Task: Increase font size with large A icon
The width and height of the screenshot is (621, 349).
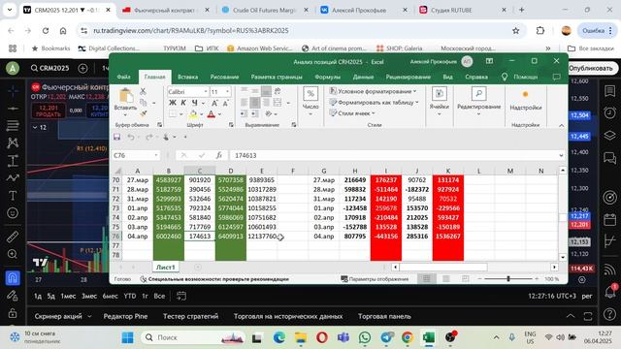Action: coord(214,103)
